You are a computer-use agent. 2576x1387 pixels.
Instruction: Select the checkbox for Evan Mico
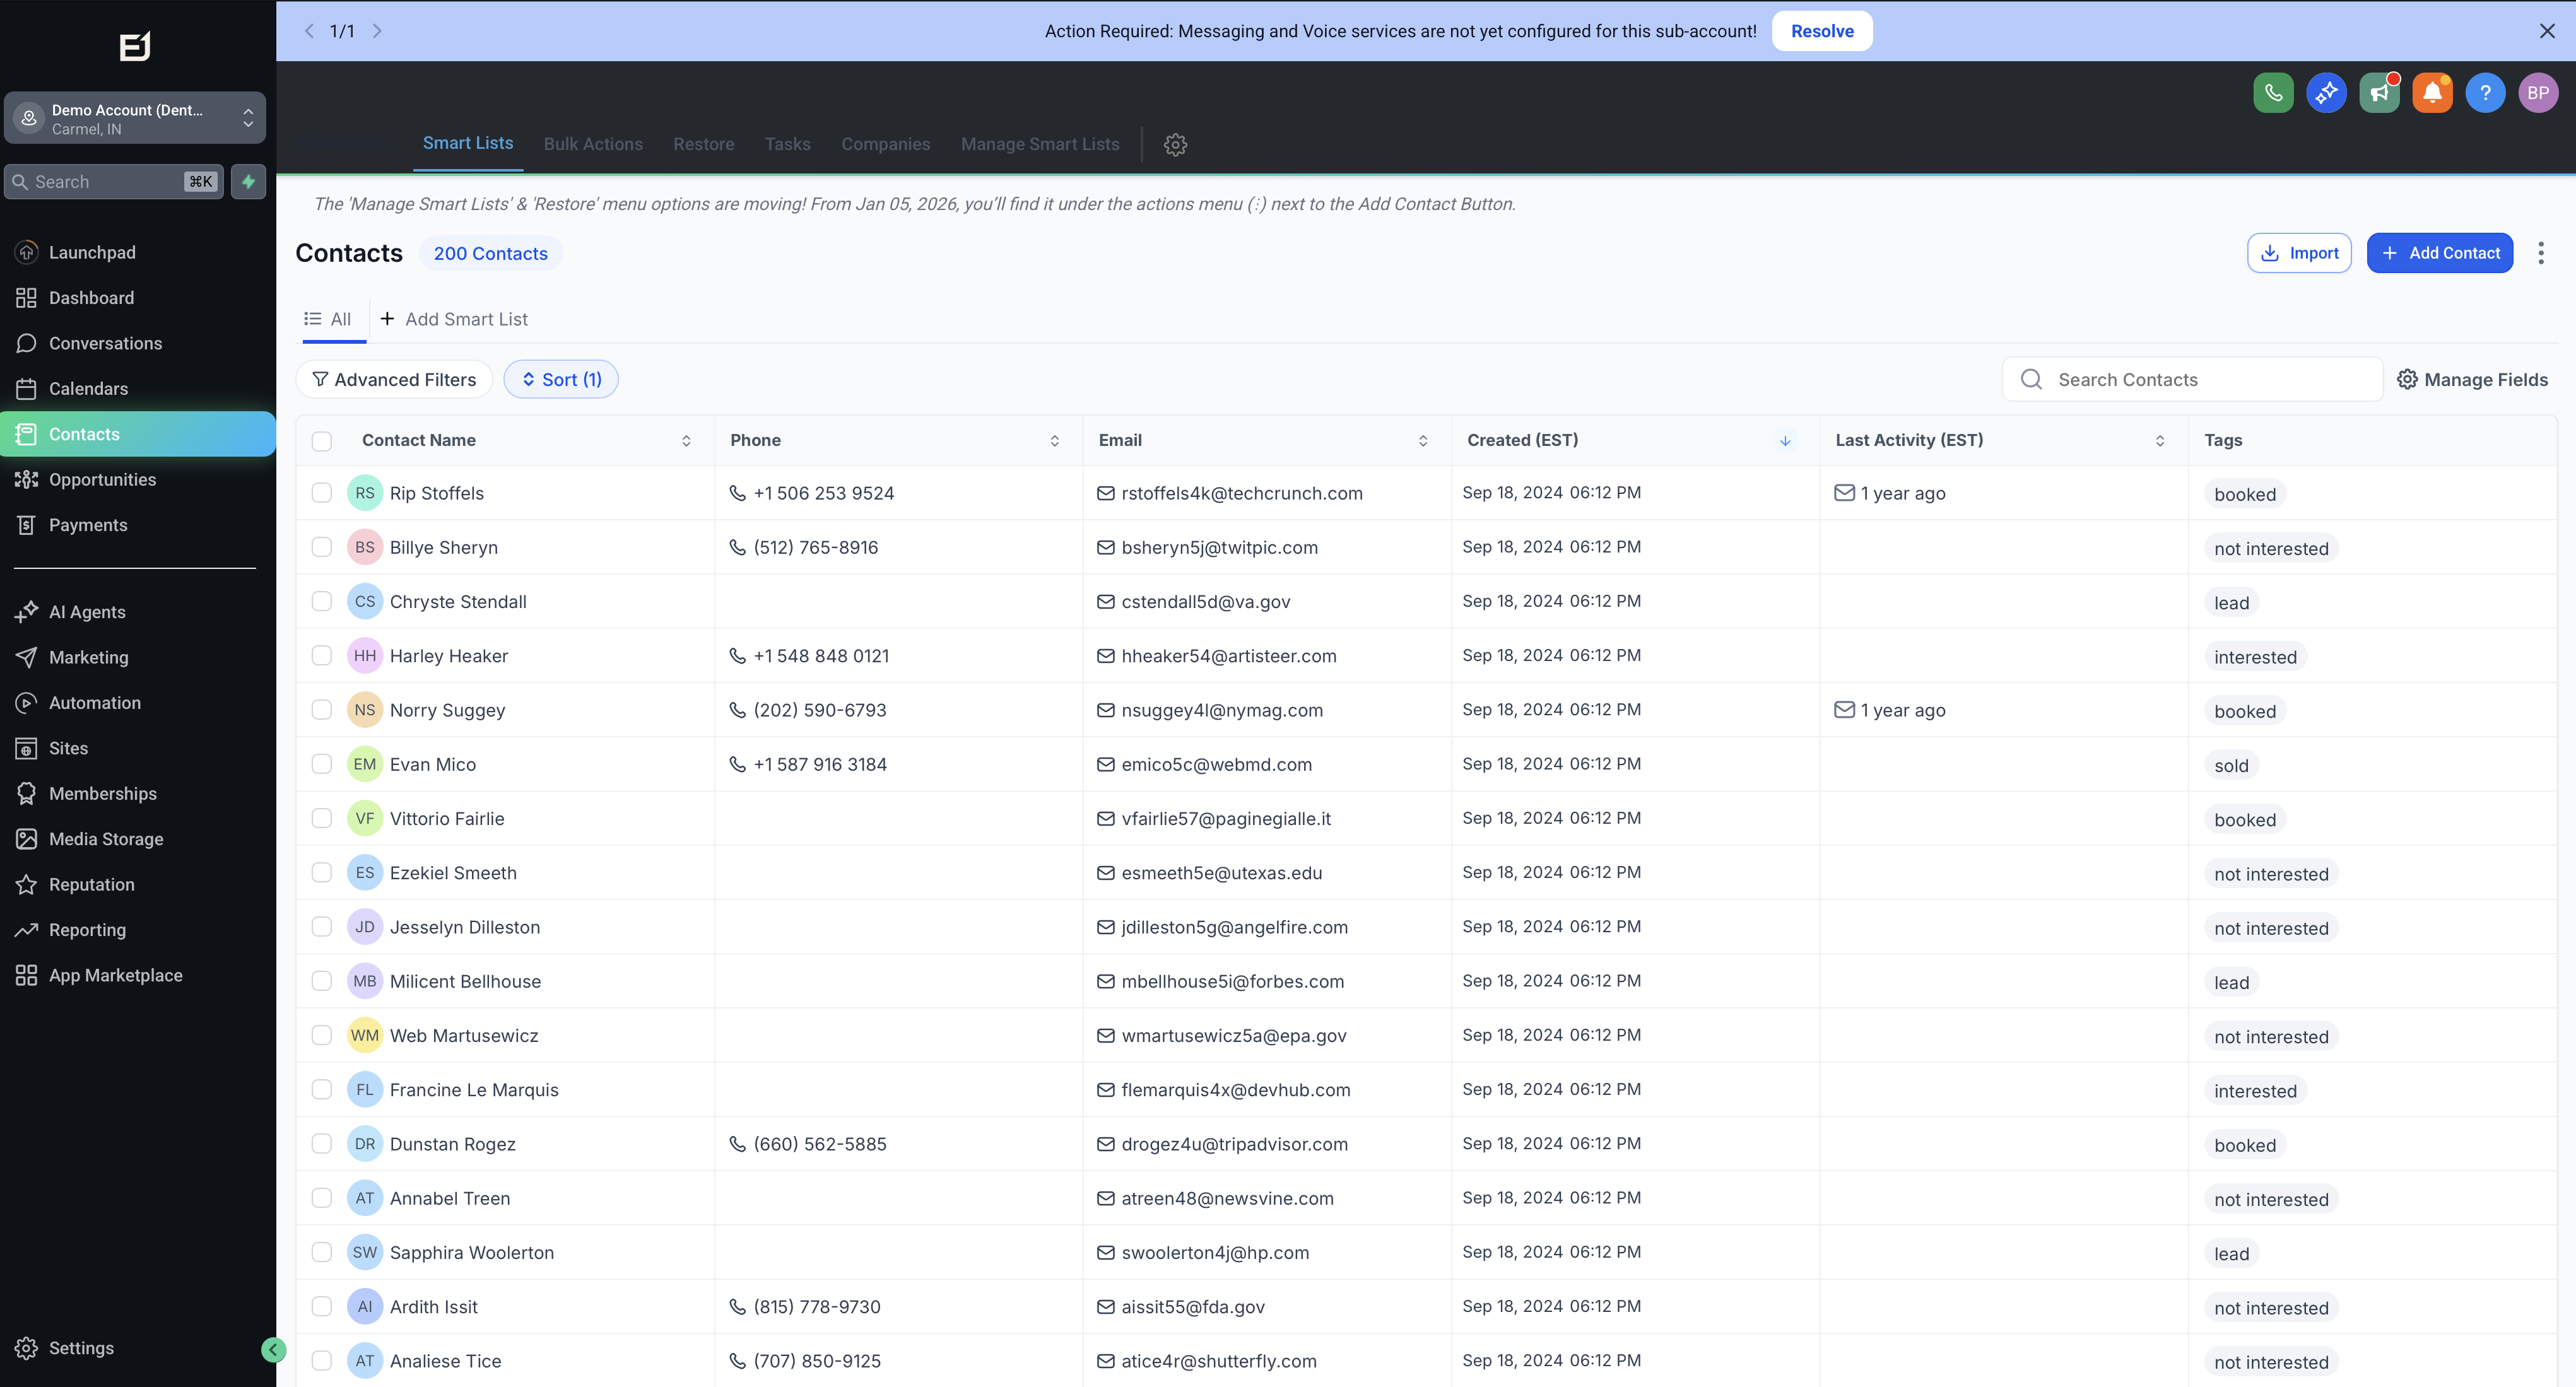click(321, 763)
